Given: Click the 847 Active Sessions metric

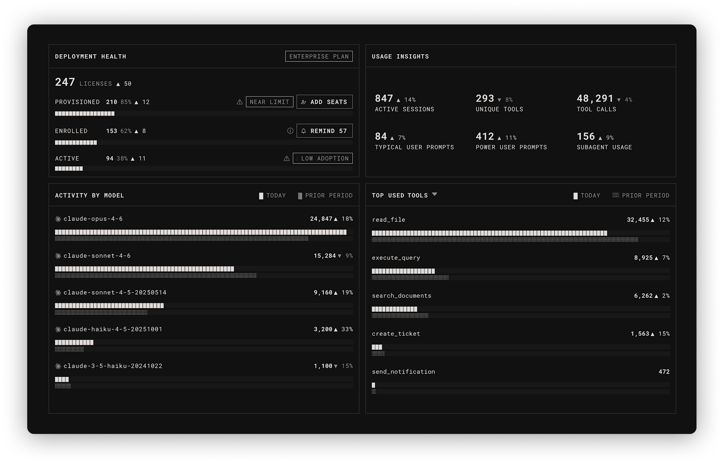Looking at the screenshot, I should pos(404,103).
